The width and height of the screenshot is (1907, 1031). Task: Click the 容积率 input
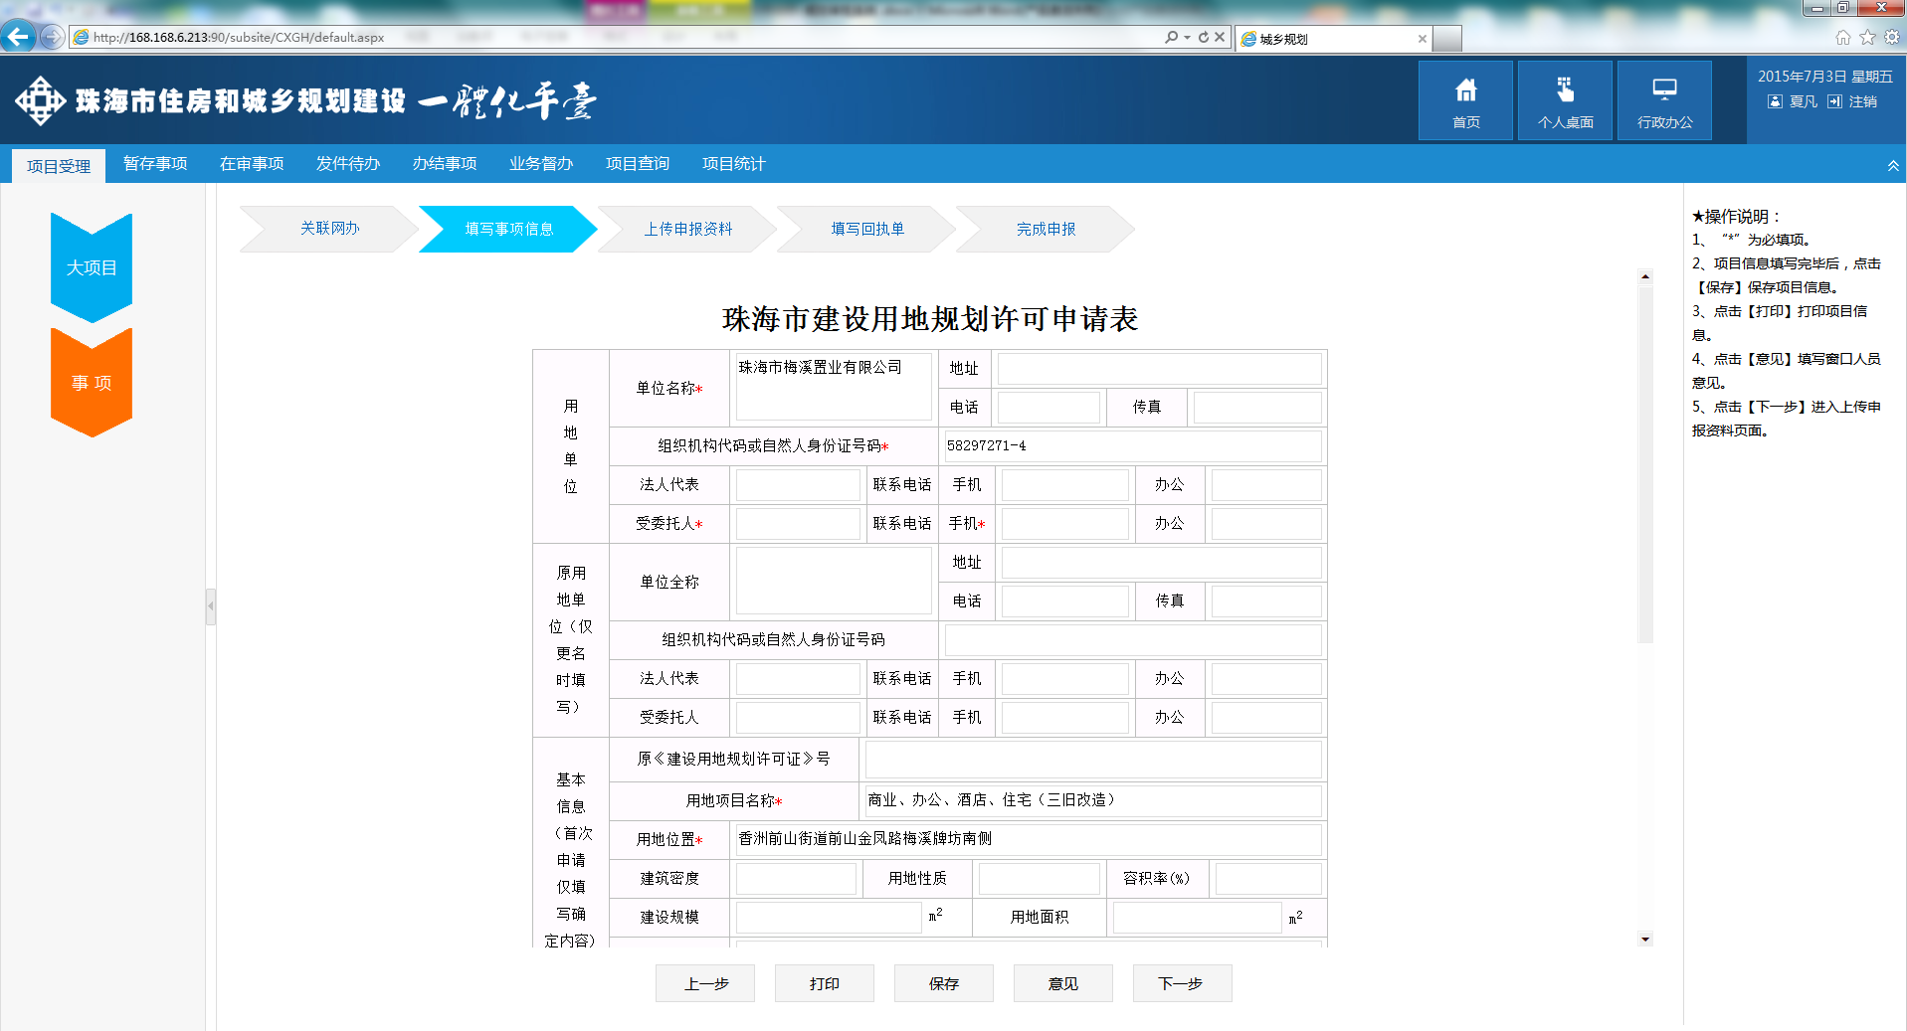[1268, 878]
